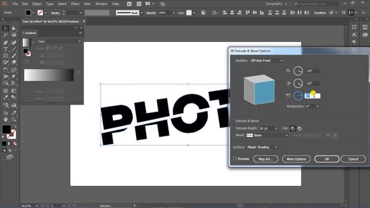Switch toolbox to Gradient fill mode
This screenshot has height=208, width=370.
coord(9,143)
